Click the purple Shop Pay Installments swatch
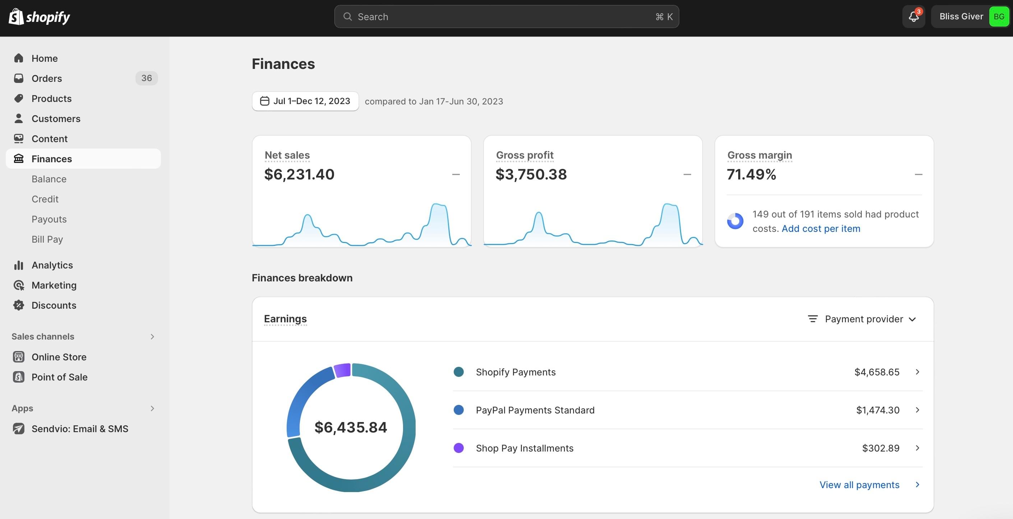 pos(458,448)
